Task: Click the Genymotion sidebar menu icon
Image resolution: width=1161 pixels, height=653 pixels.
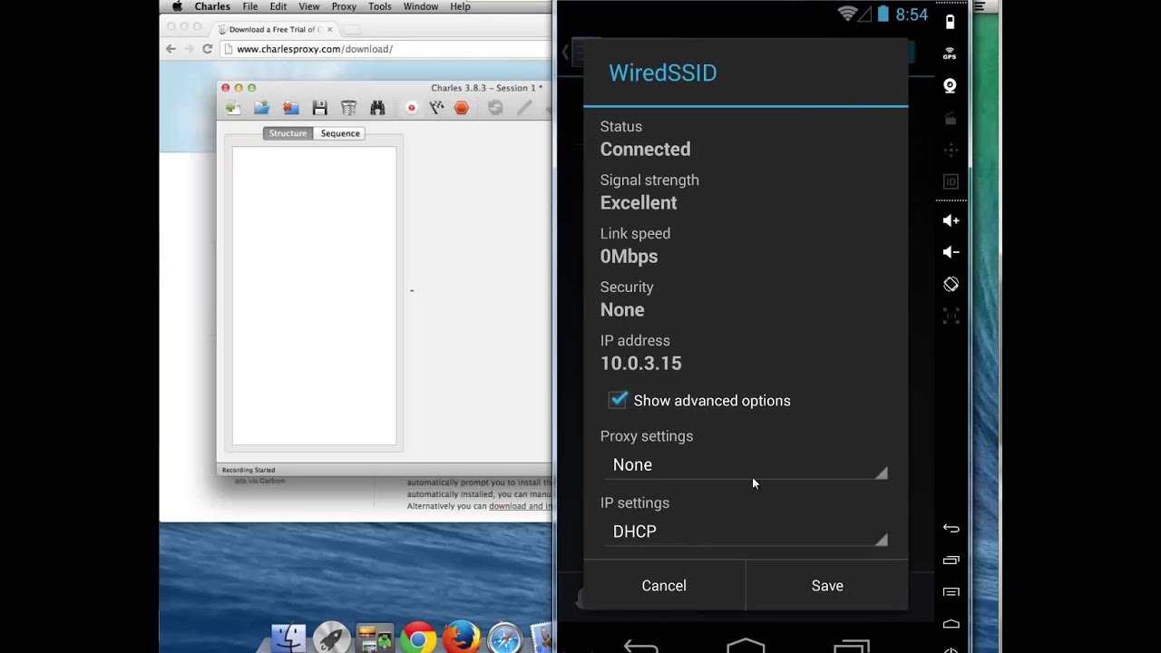Action: (951, 592)
